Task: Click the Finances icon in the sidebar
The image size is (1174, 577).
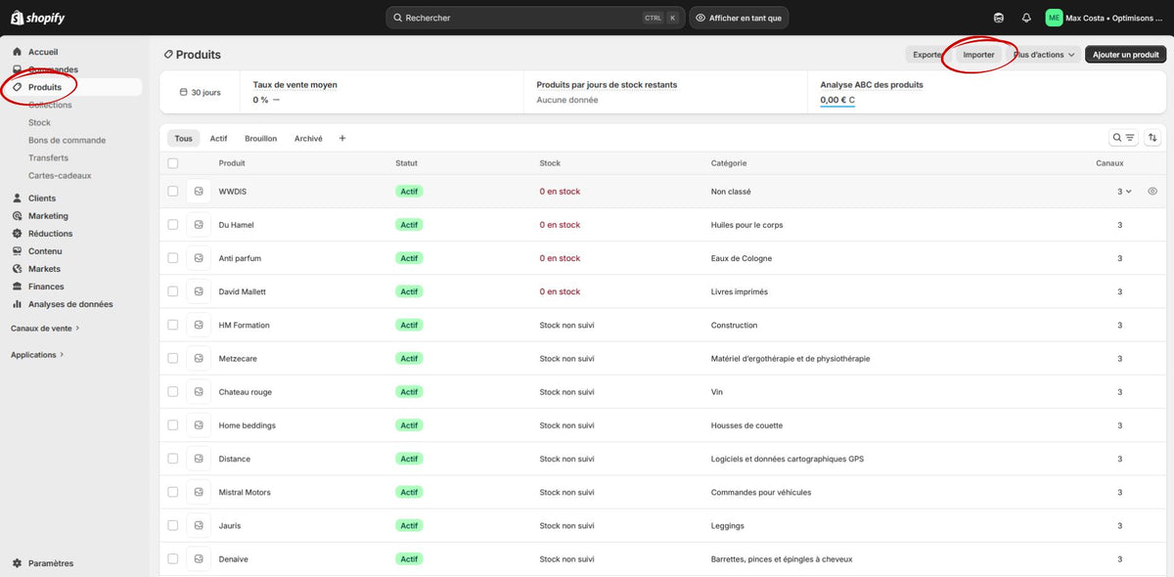Action: (18, 287)
